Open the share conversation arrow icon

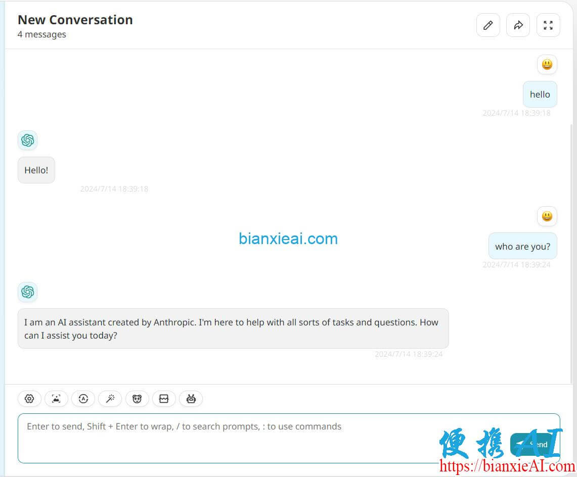point(518,25)
